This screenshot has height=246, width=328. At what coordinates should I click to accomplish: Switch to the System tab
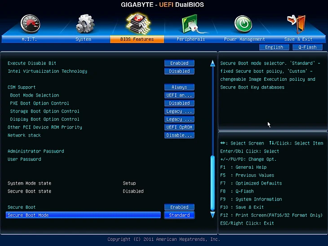point(83,40)
